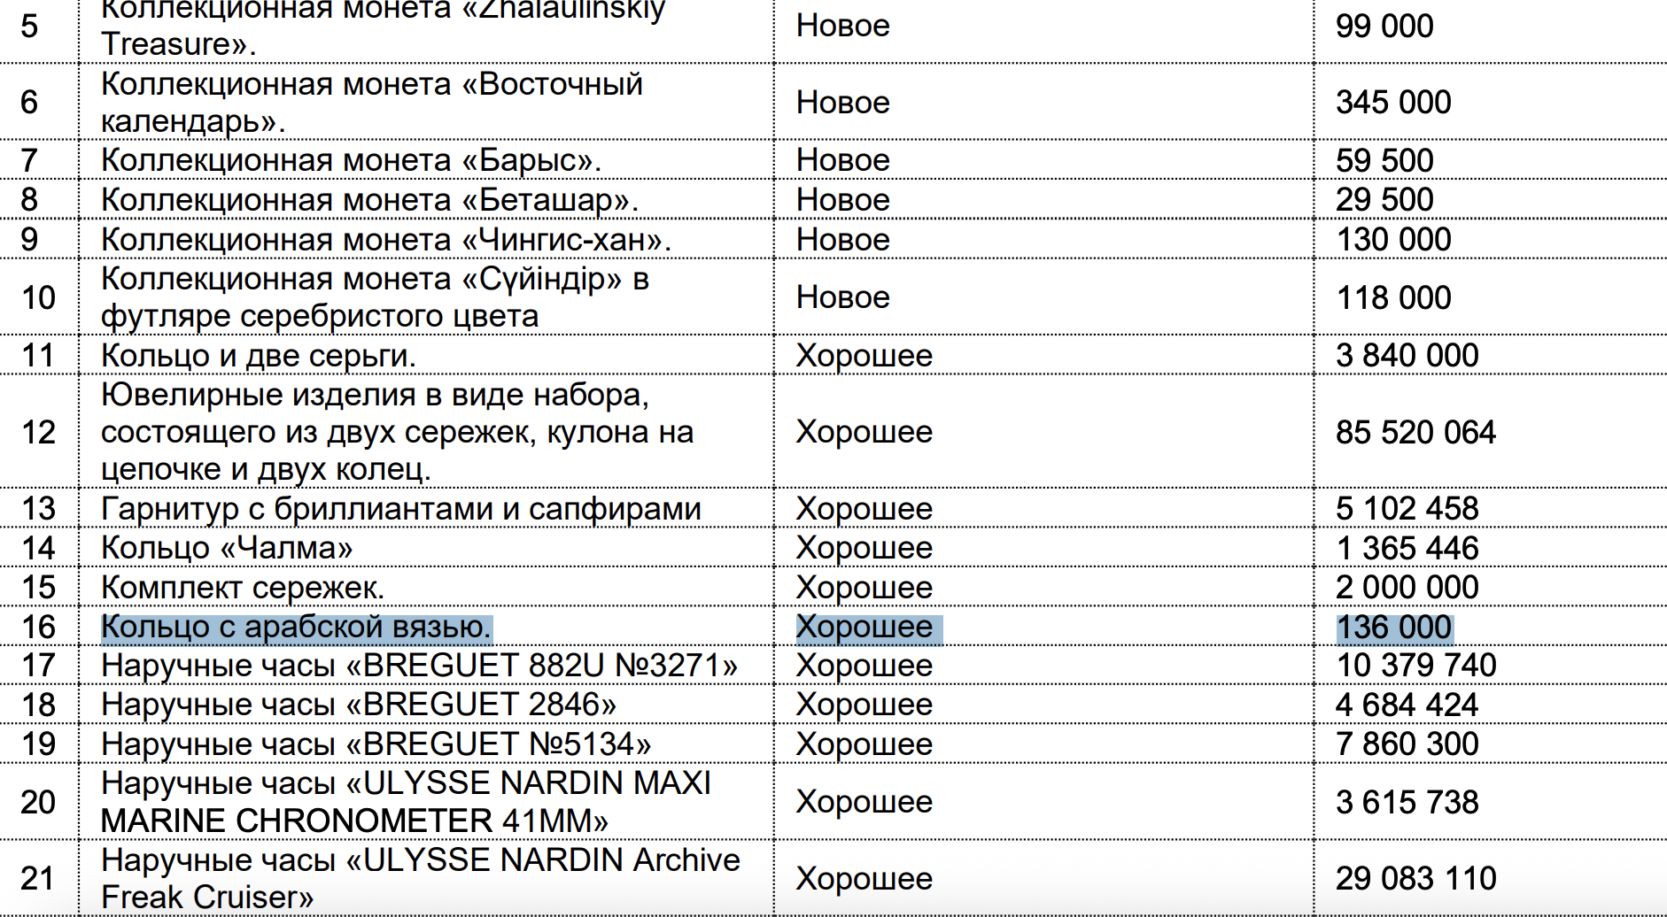
Task: Click row number 12
Action: pos(38,432)
